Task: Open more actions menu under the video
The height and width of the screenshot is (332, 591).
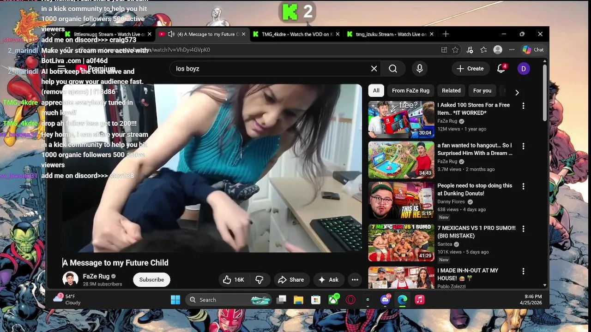Action: (x=355, y=279)
